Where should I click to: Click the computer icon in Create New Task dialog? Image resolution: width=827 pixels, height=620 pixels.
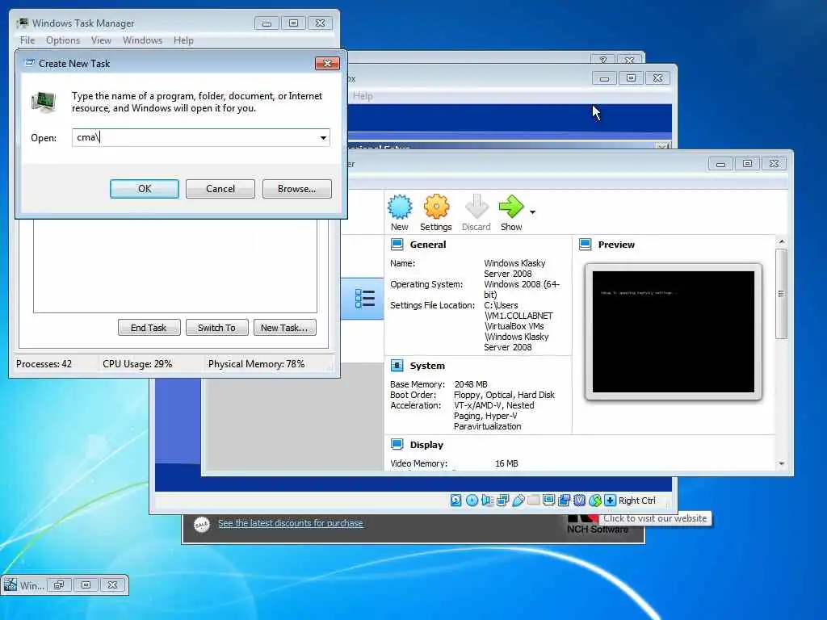coord(44,102)
